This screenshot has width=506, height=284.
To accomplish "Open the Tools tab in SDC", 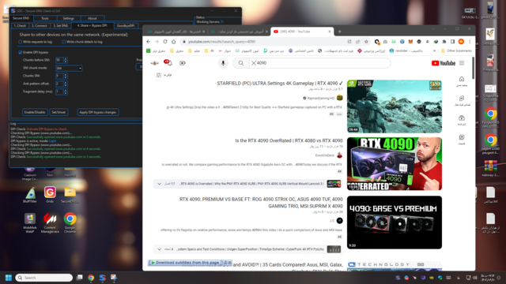I will 45,18.
